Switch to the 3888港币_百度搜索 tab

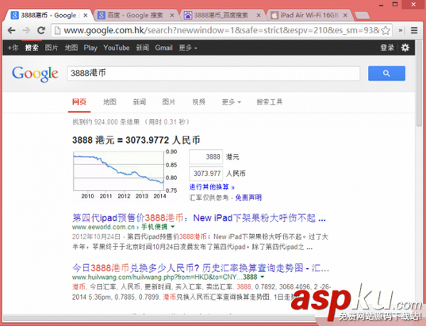tap(221, 15)
